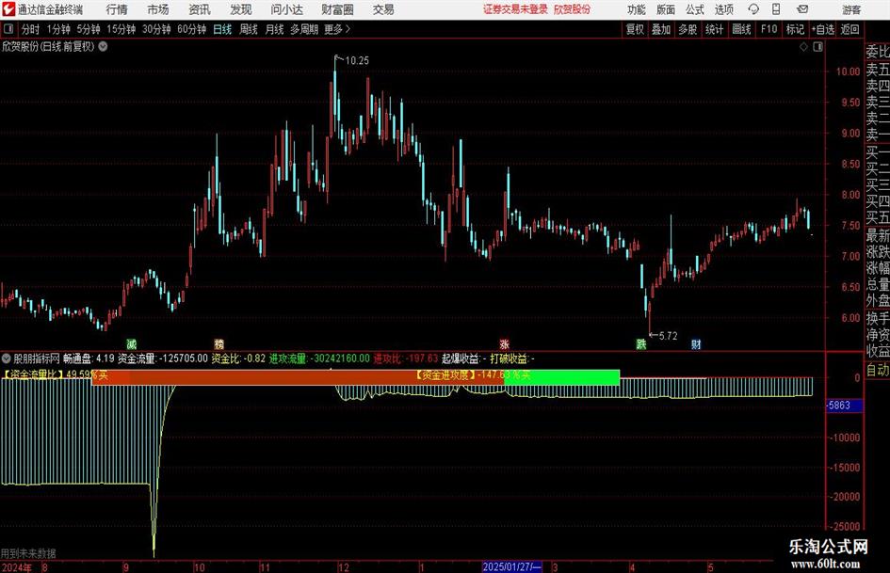Click the 标记 mark button

tap(795, 29)
